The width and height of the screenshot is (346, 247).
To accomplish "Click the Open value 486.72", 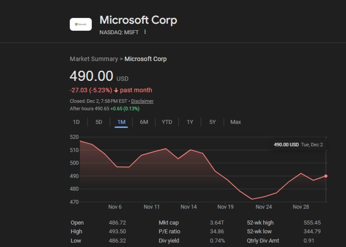I will (117, 222).
